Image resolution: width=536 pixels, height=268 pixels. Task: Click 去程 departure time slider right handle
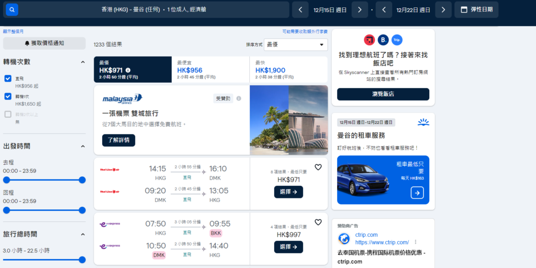point(82,180)
